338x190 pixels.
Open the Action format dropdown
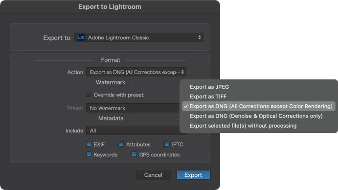(x=136, y=72)
